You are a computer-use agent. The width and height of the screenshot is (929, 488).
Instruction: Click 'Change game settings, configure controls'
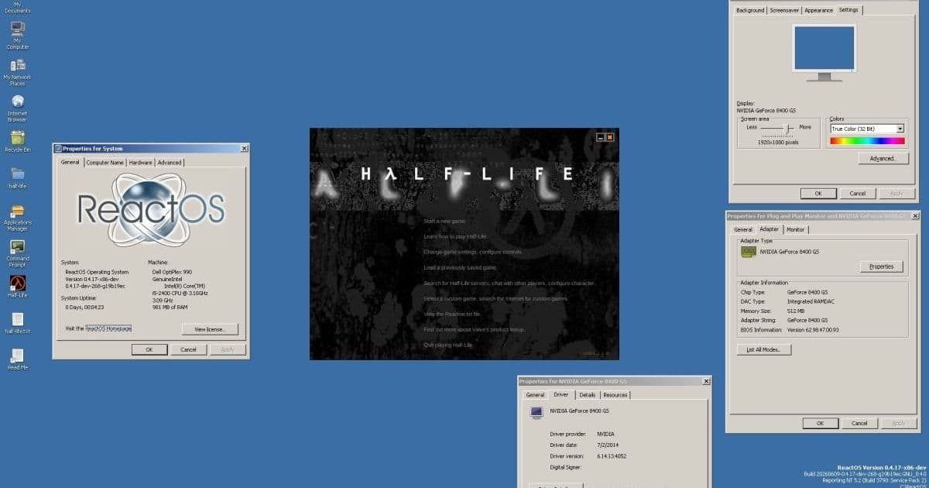pos(473,253)
